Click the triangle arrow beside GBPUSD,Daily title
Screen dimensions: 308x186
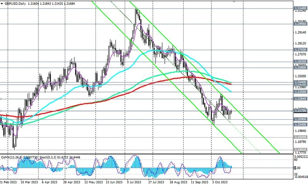(x=2, y=3)
